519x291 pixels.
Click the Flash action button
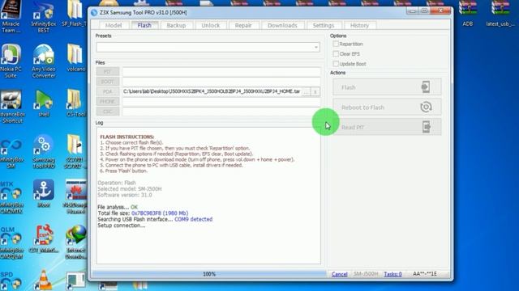coord(387,87)
